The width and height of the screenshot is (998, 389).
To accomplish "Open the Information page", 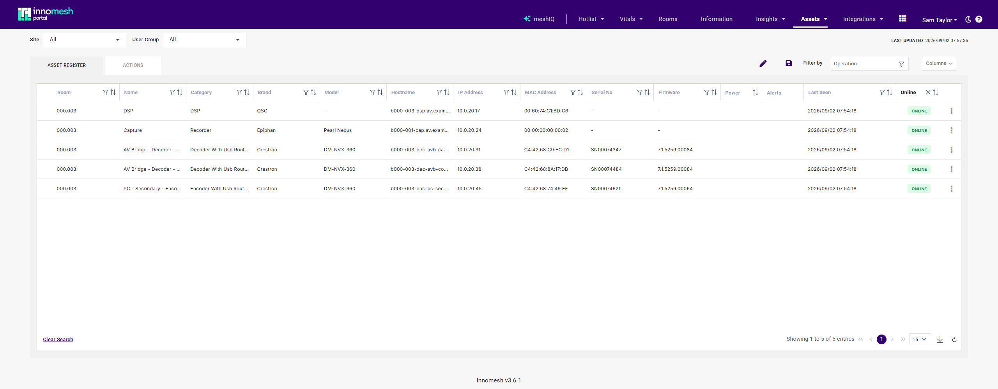I will pos(717,19).
